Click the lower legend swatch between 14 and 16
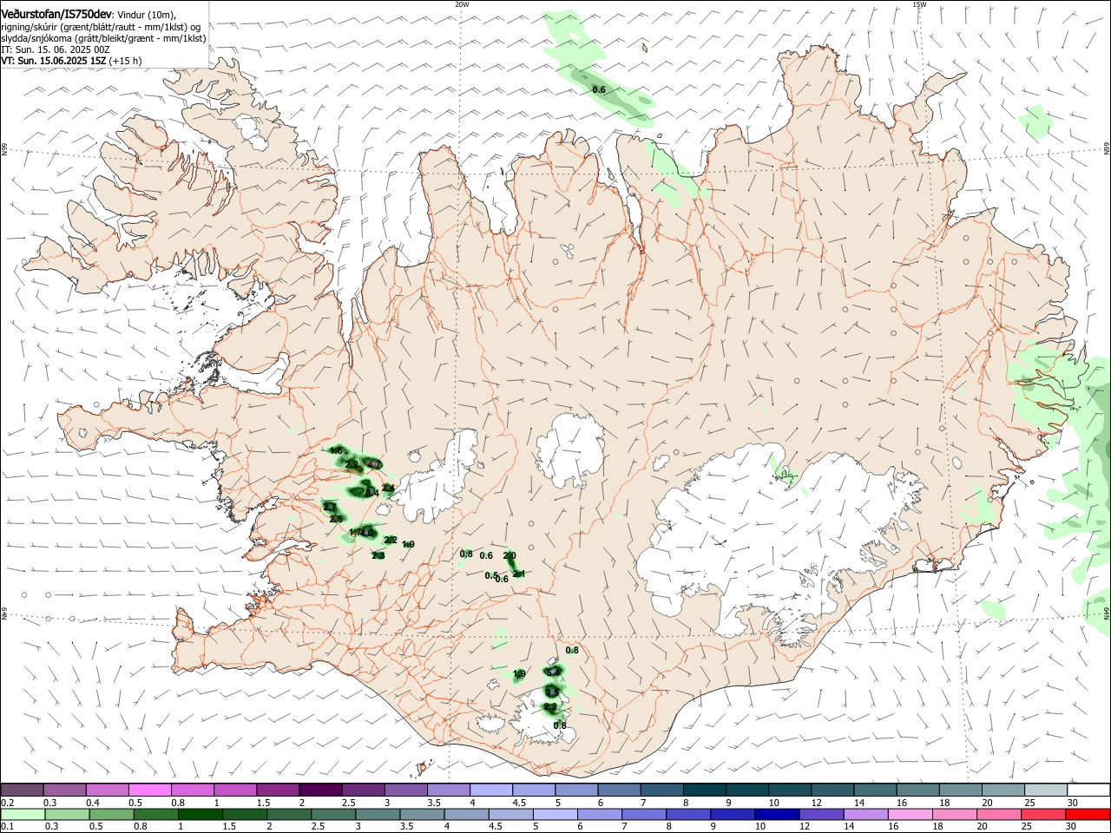1111x833 pixels. pos(864,814)
